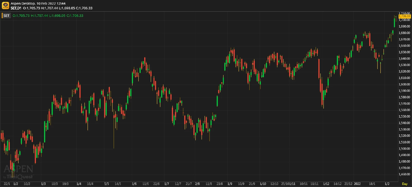Viewport: 412px width, 187px height.
Task: Click the Aspen logo icon in the header
Action: tap(5, 5)
